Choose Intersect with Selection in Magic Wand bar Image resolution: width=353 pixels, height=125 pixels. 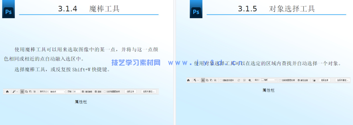[34, 92]
